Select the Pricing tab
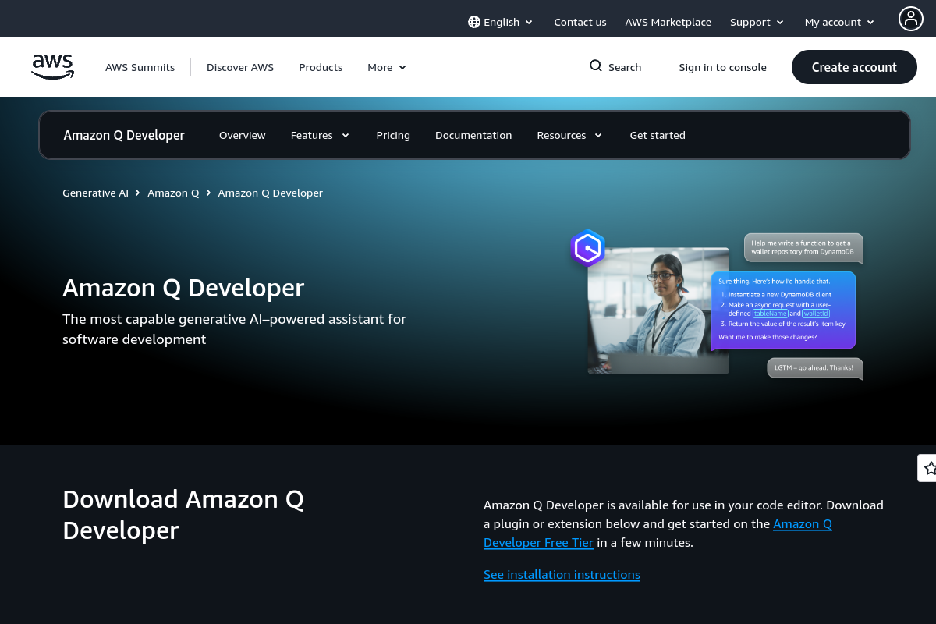This screenshot has width=936, height=624. pyautogui.click(x=393, y=135)
